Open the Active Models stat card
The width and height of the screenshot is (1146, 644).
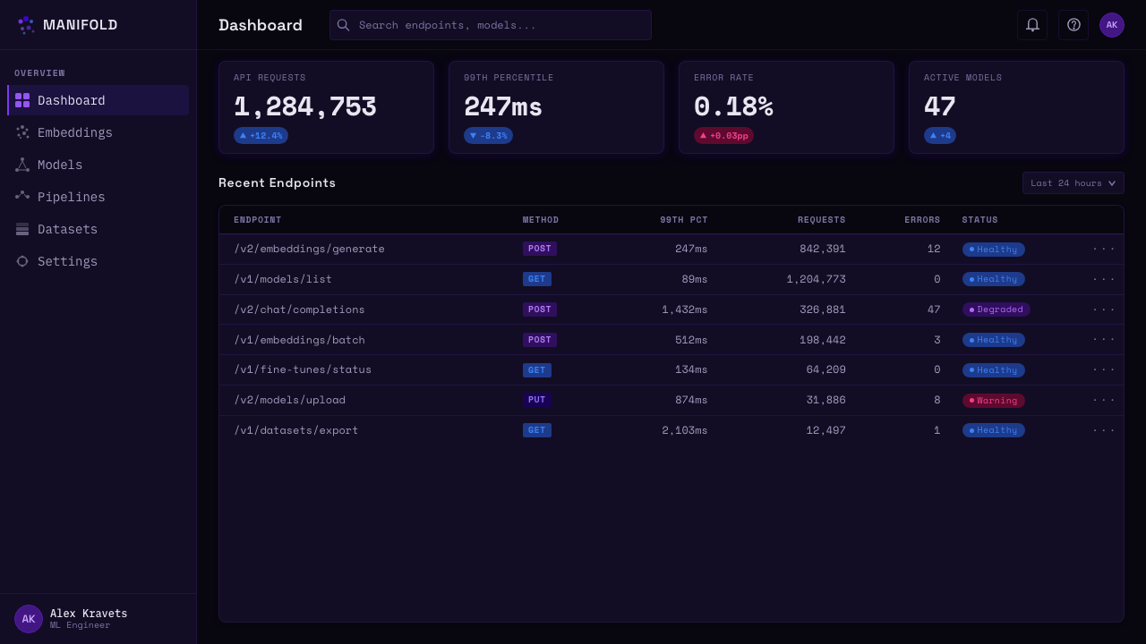tap(1016, 107)
